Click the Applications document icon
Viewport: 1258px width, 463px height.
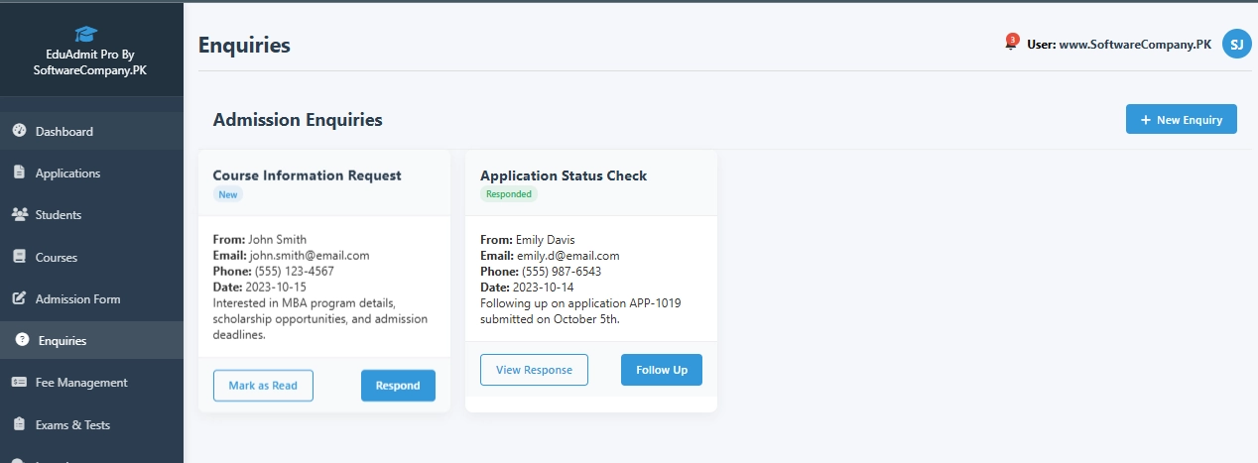19,173
